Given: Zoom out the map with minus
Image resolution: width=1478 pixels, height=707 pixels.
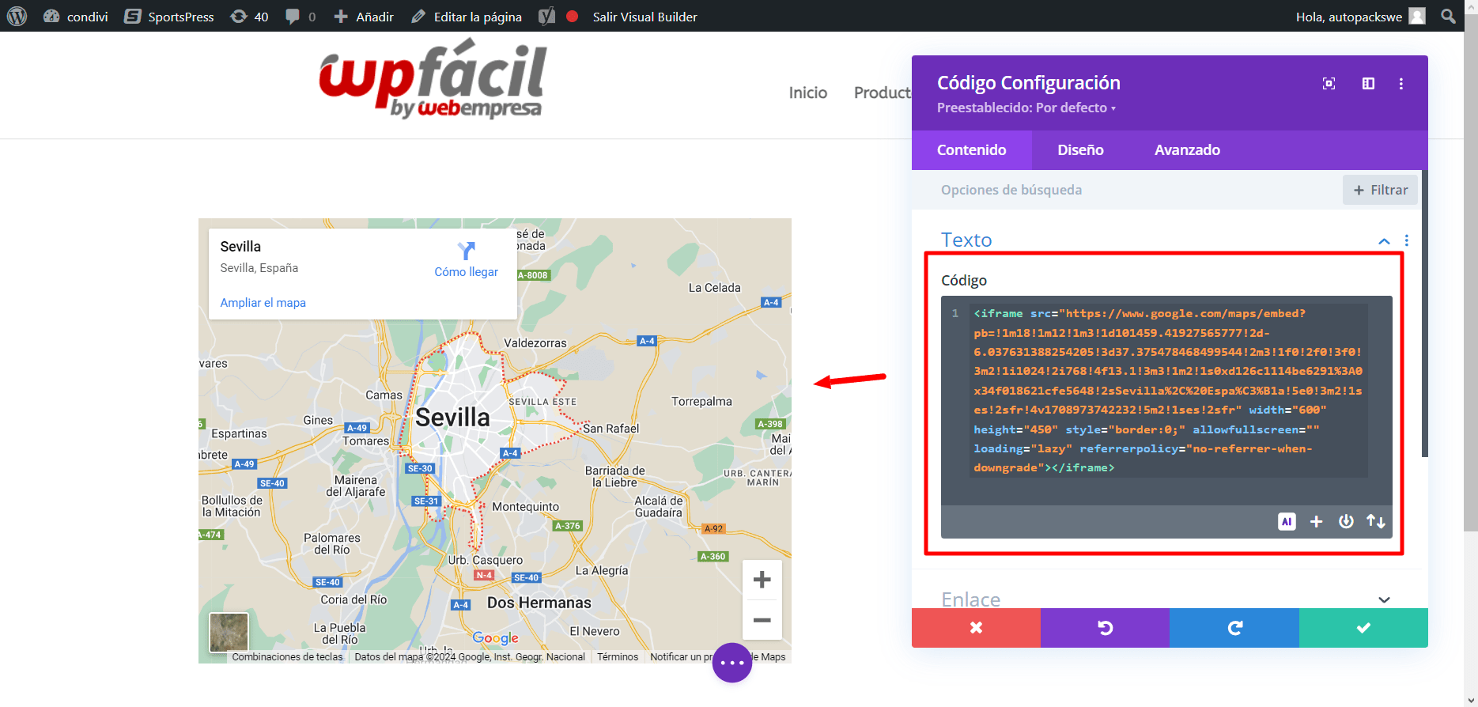Looking at the screenshot, I should tap(762, 620).
